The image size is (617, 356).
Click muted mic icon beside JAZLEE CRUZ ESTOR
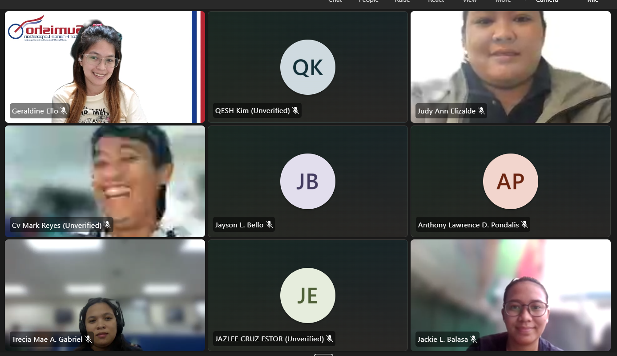[x=329, y=339]
